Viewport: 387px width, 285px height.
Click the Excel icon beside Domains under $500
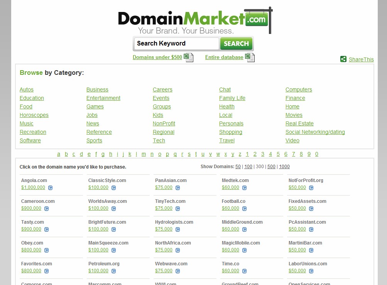click(x=189, y=57)
